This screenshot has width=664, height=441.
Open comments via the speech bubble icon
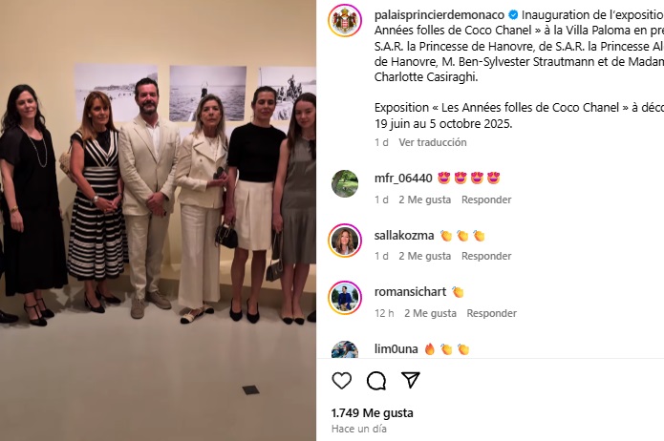tap(376, 381)
